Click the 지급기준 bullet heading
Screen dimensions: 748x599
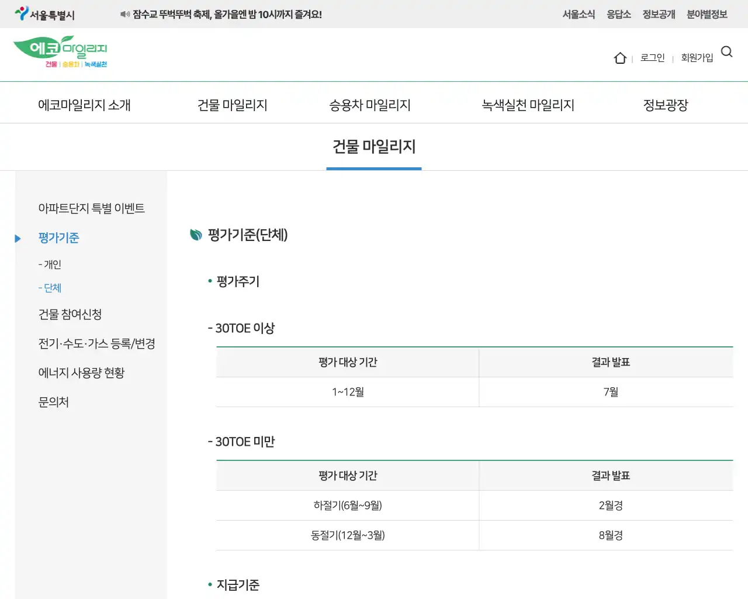pyautogui.click(x=238, y=585)
